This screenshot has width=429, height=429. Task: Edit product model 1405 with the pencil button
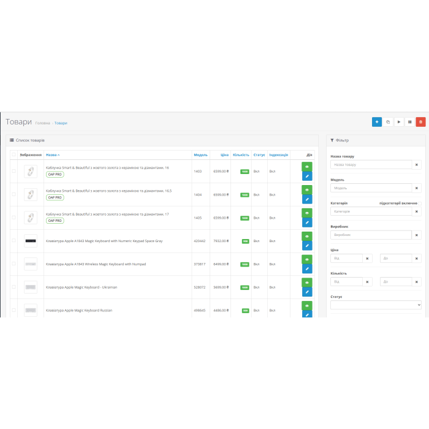click(307, 222)
